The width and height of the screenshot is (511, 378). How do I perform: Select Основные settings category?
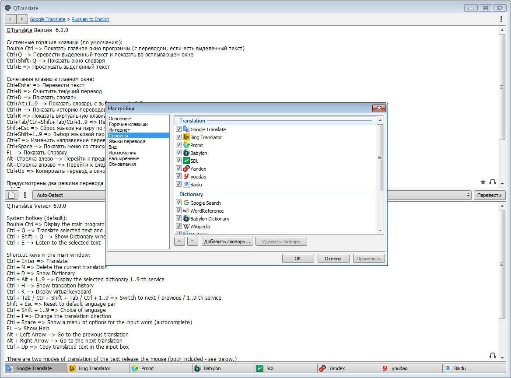[x=119, y=119]
